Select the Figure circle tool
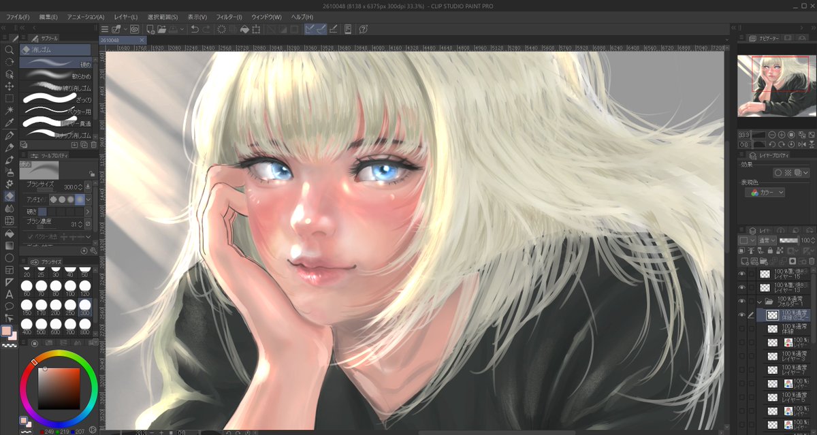The image size is (817, 435). click(x=9, y=257)
